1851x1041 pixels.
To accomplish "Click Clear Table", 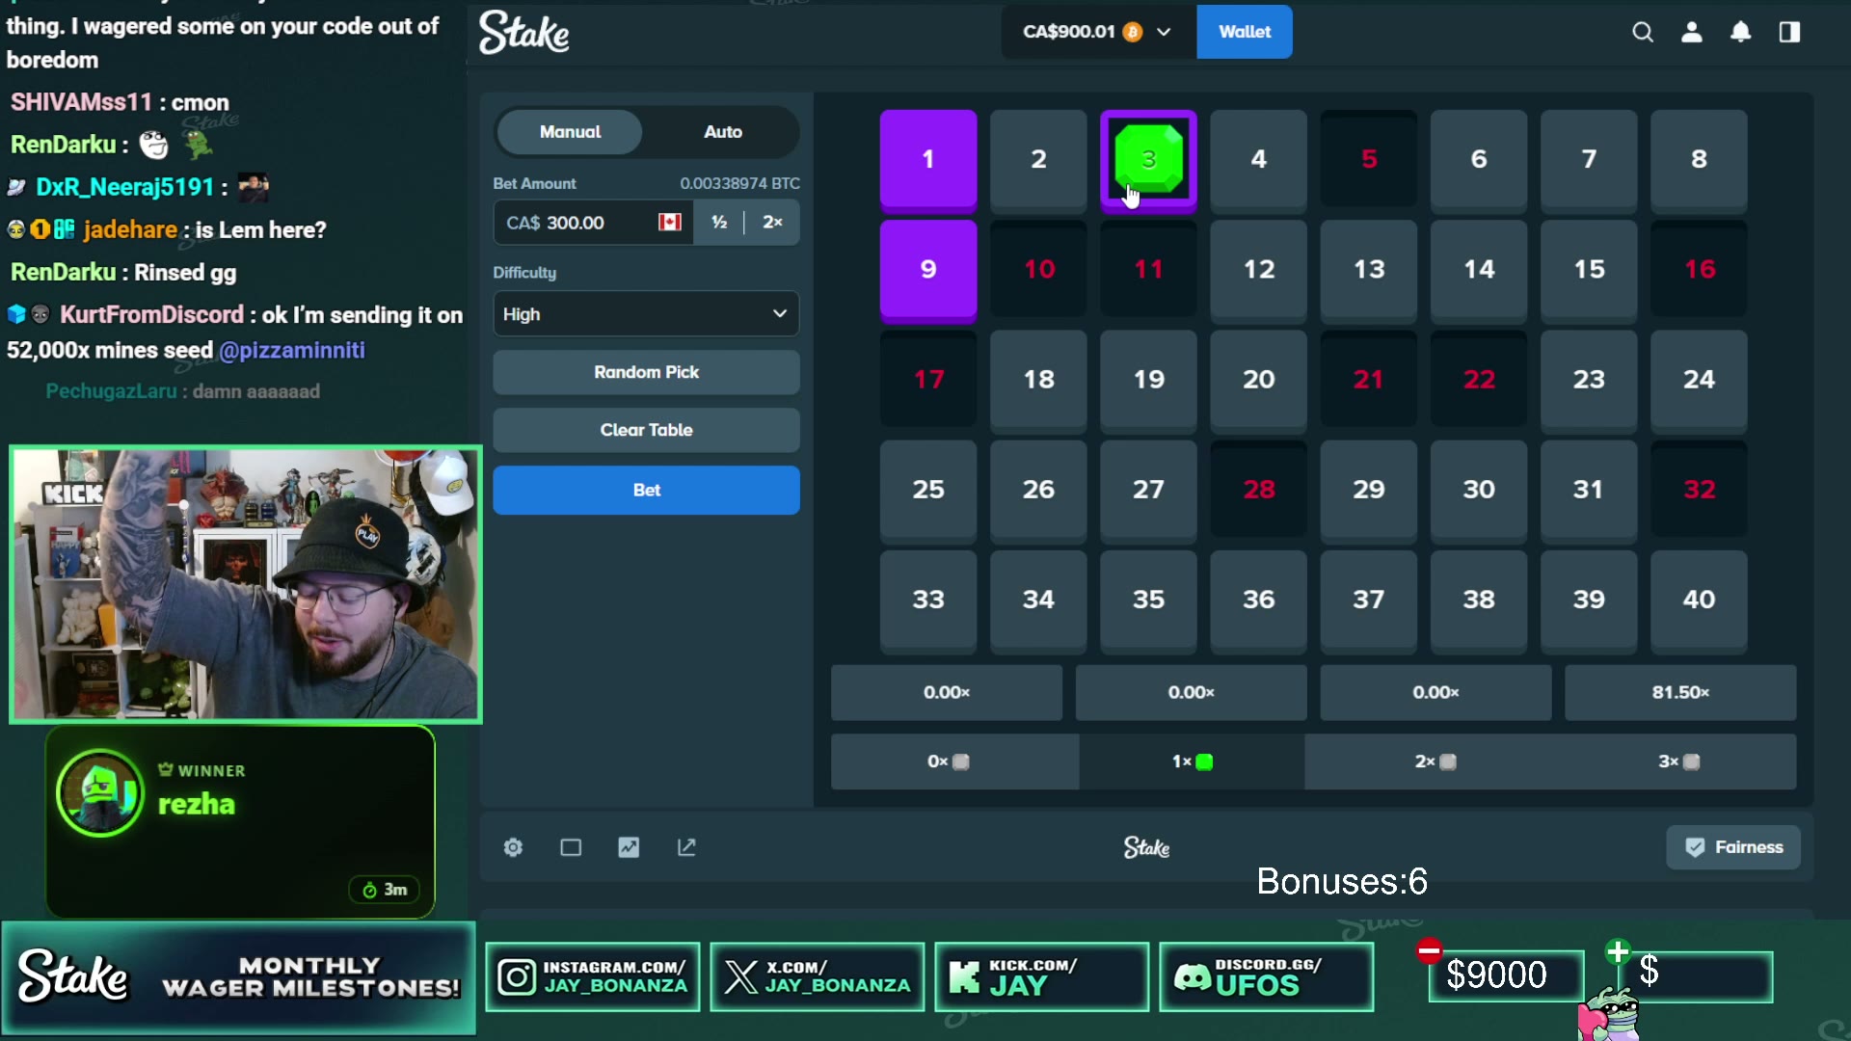I will (646, 430).
